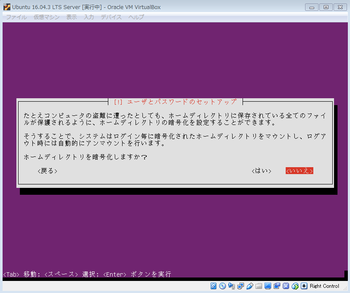Click the video capture status icon

pos(277,286)
